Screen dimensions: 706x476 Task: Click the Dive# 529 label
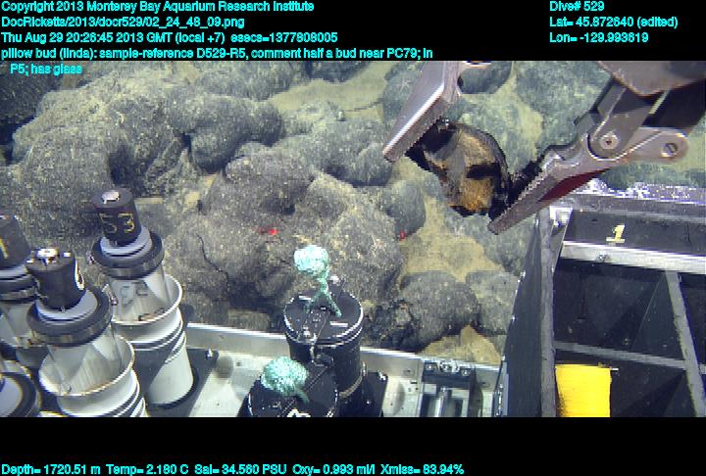coord(577,7)
